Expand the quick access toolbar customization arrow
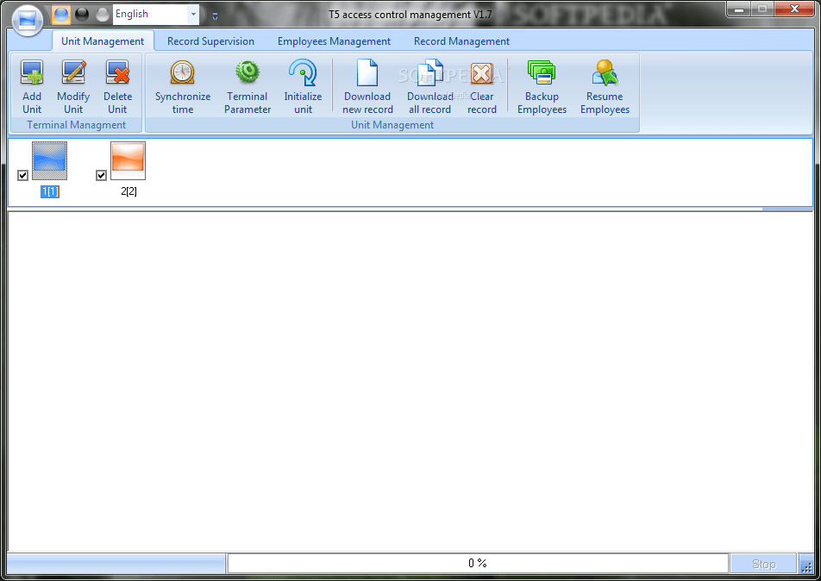 click(x=214, y=15)
